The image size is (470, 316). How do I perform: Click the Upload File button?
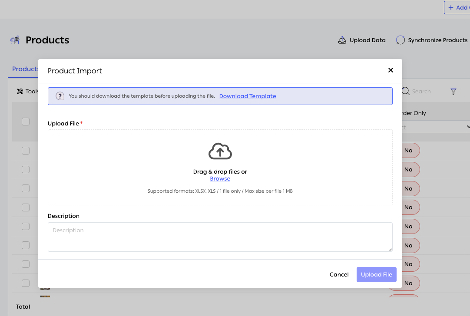click(377, 274)
